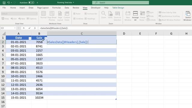Switch to the Data tab
192x108 pixels.
click(x=67, y=7)
